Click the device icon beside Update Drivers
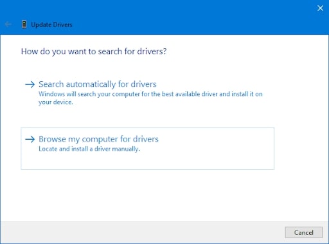 (x=24, y=24)
